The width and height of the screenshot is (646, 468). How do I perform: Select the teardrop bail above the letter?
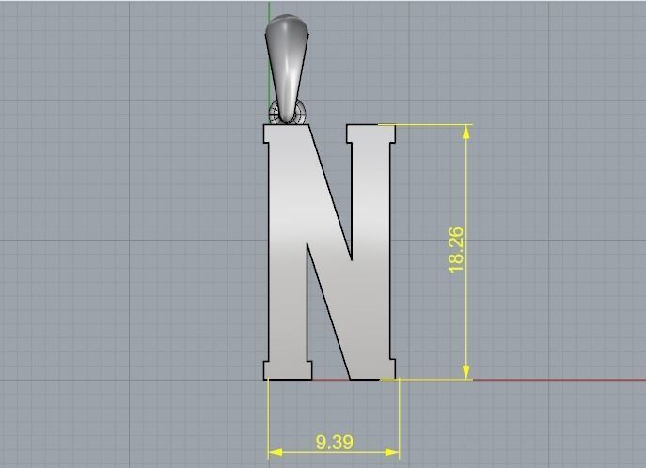287,68
